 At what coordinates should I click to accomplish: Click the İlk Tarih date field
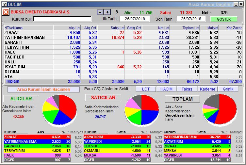tap(135, 19)
